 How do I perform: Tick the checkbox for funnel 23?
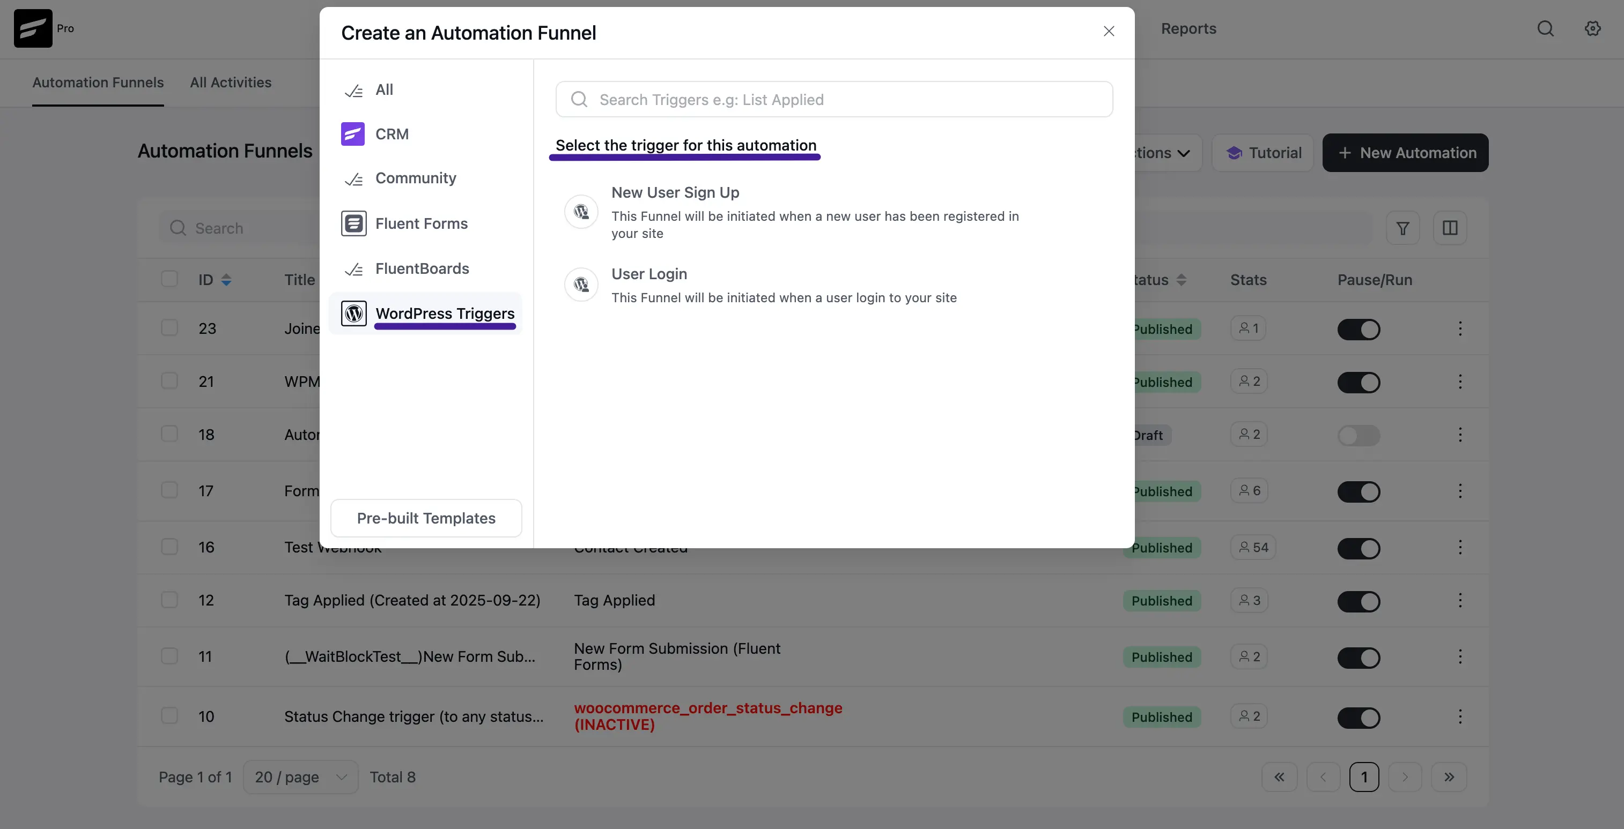(x=169, y=327)
